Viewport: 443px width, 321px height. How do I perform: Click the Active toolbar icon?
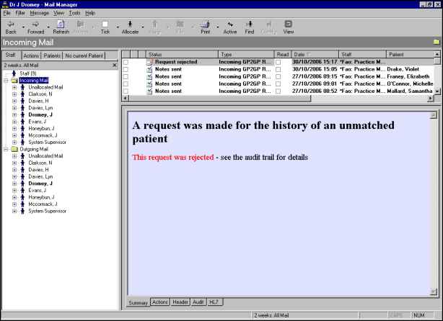point(229,24)
